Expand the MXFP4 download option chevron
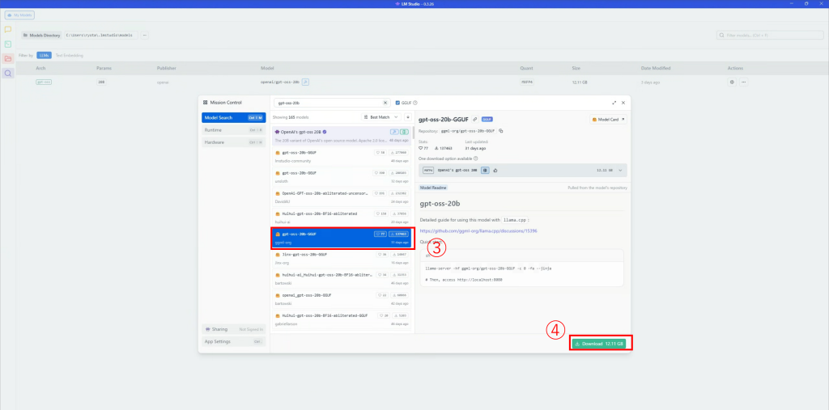Image resolution: width=829 pixels, height=410 pixels. pos(620,170)
